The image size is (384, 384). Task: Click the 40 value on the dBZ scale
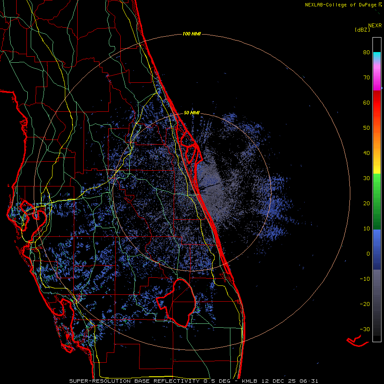[x=367, y=153]
